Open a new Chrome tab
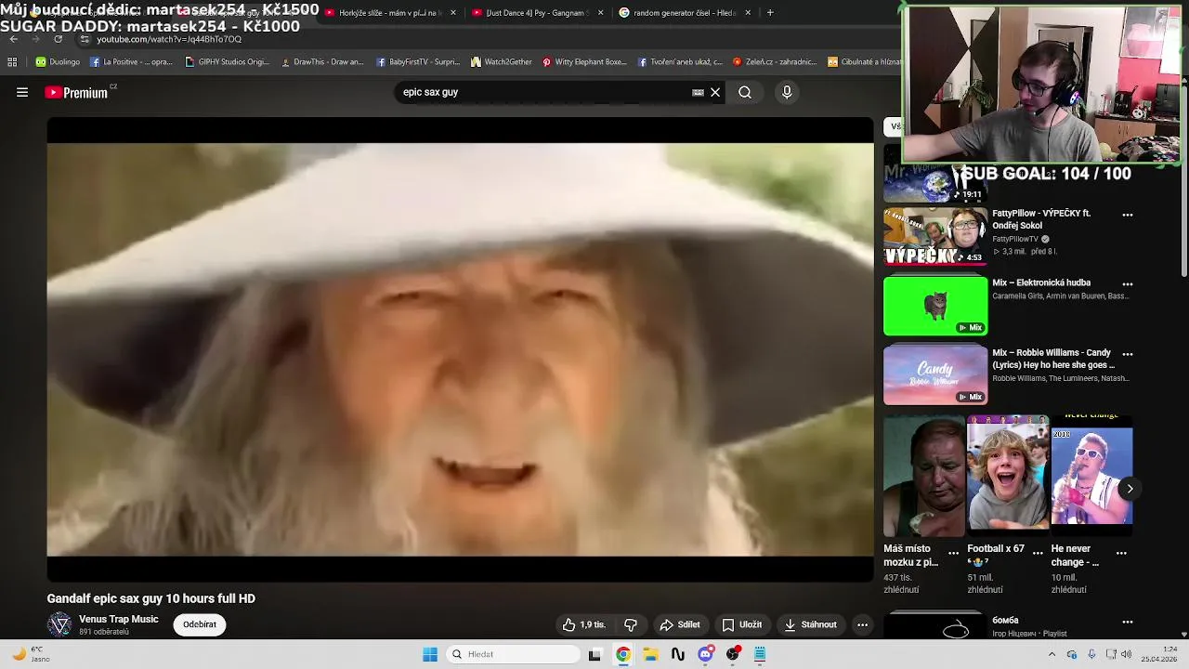This screenshot has height=669, width=1189. coord(770,13)
